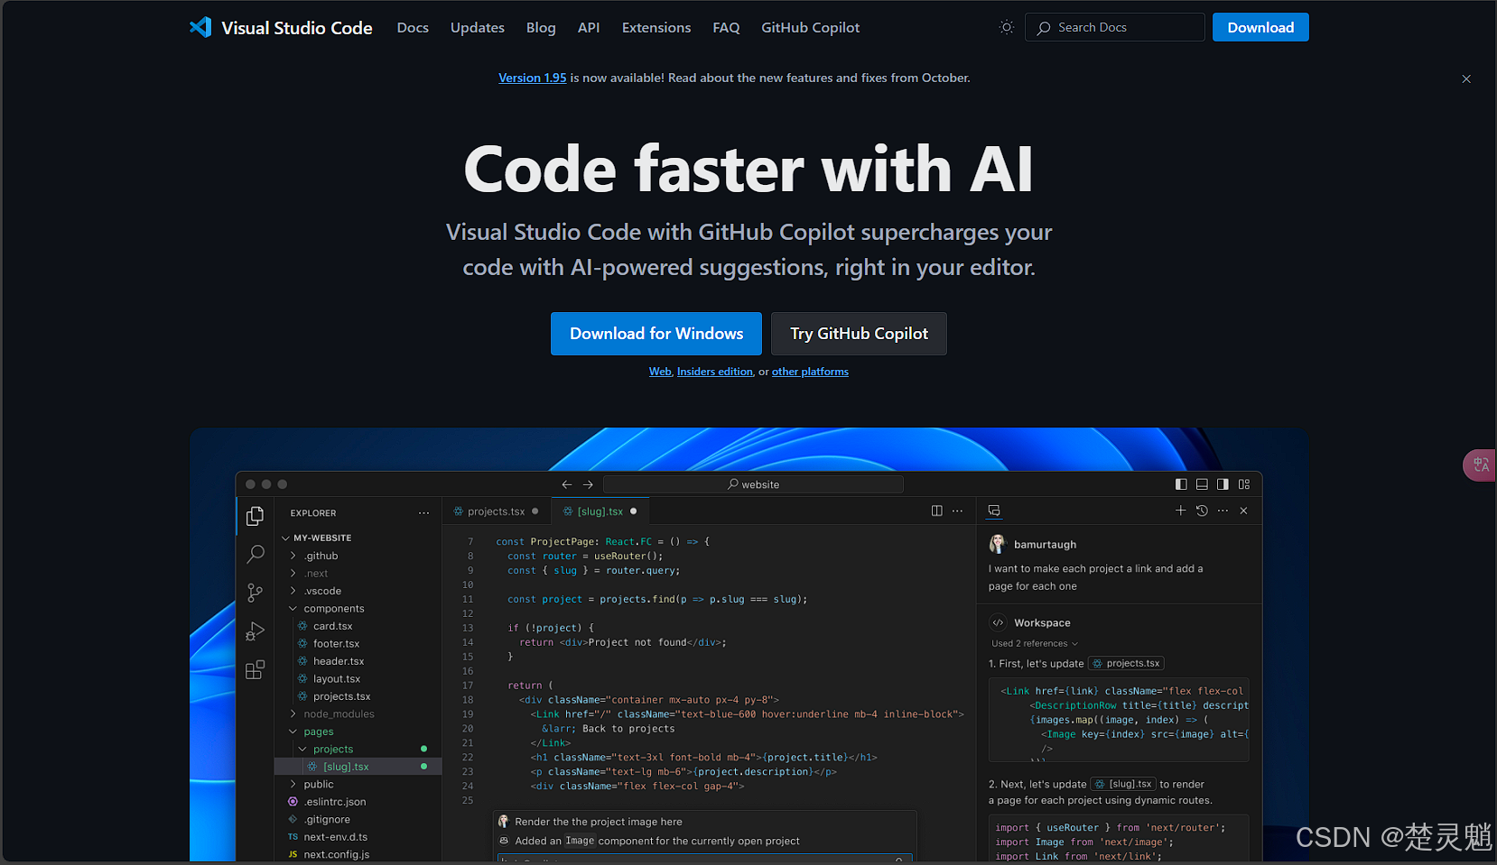
Task: Focus the Search Docs field
Action: pos(1115,27)
